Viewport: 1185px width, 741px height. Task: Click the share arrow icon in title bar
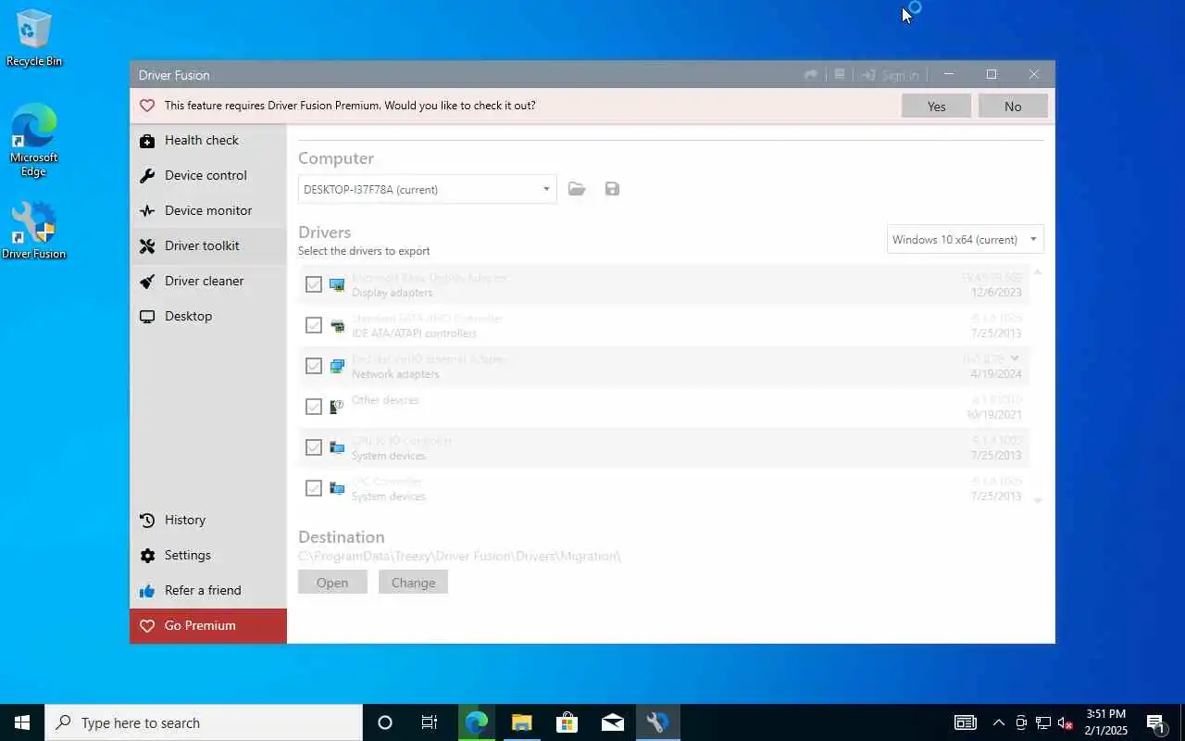point(811,75)
